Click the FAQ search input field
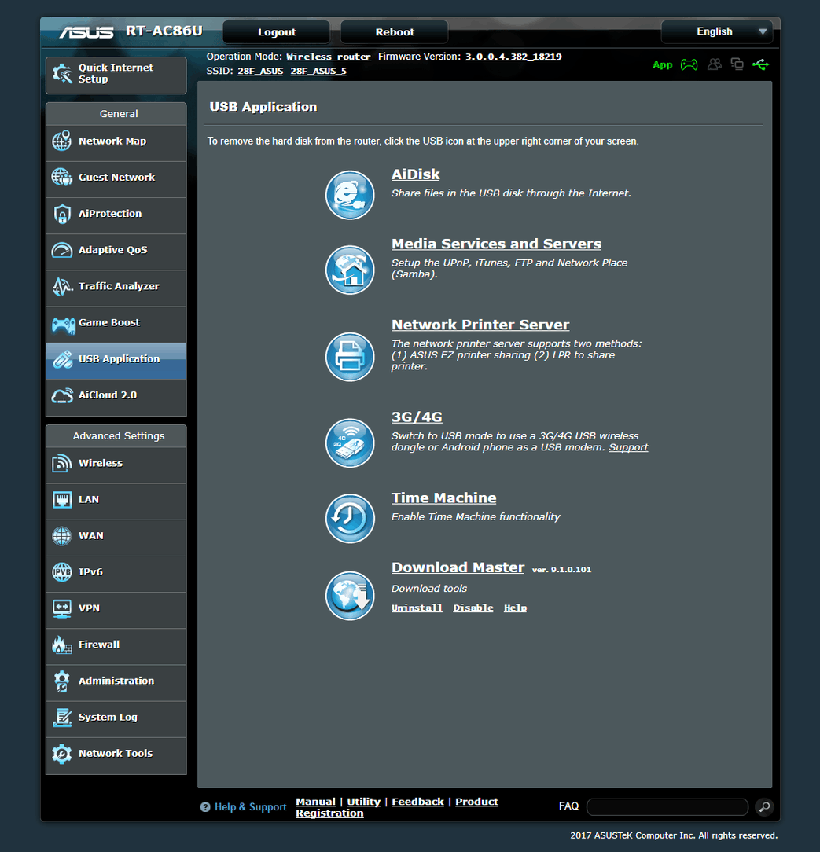The height and width of the screenshot is (852, 820). coord(667,807)
